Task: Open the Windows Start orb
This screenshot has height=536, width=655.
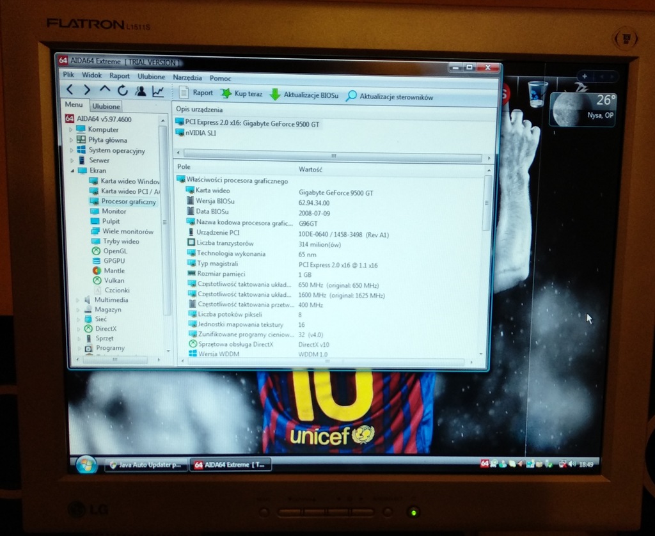Action: click(86, 464)
